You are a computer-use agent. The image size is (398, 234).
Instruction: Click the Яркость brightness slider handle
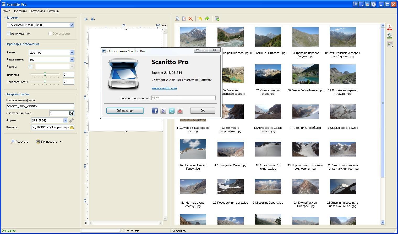point(45,75)
